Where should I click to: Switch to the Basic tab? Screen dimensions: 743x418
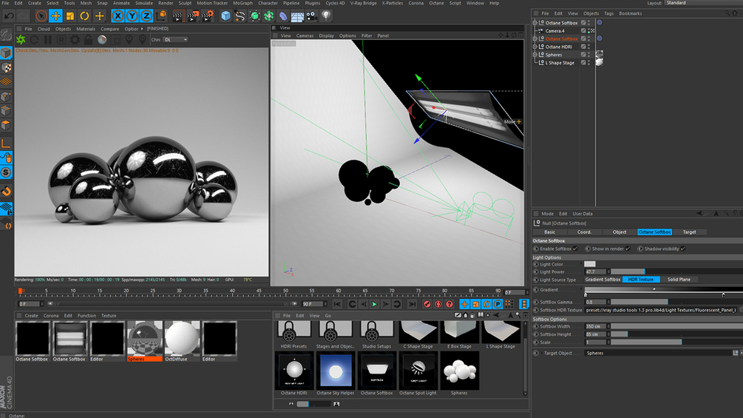[x=549, y=232]
